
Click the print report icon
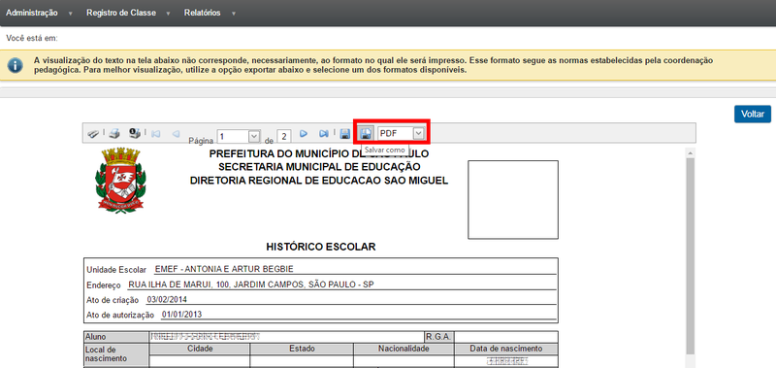coord(114,133)
